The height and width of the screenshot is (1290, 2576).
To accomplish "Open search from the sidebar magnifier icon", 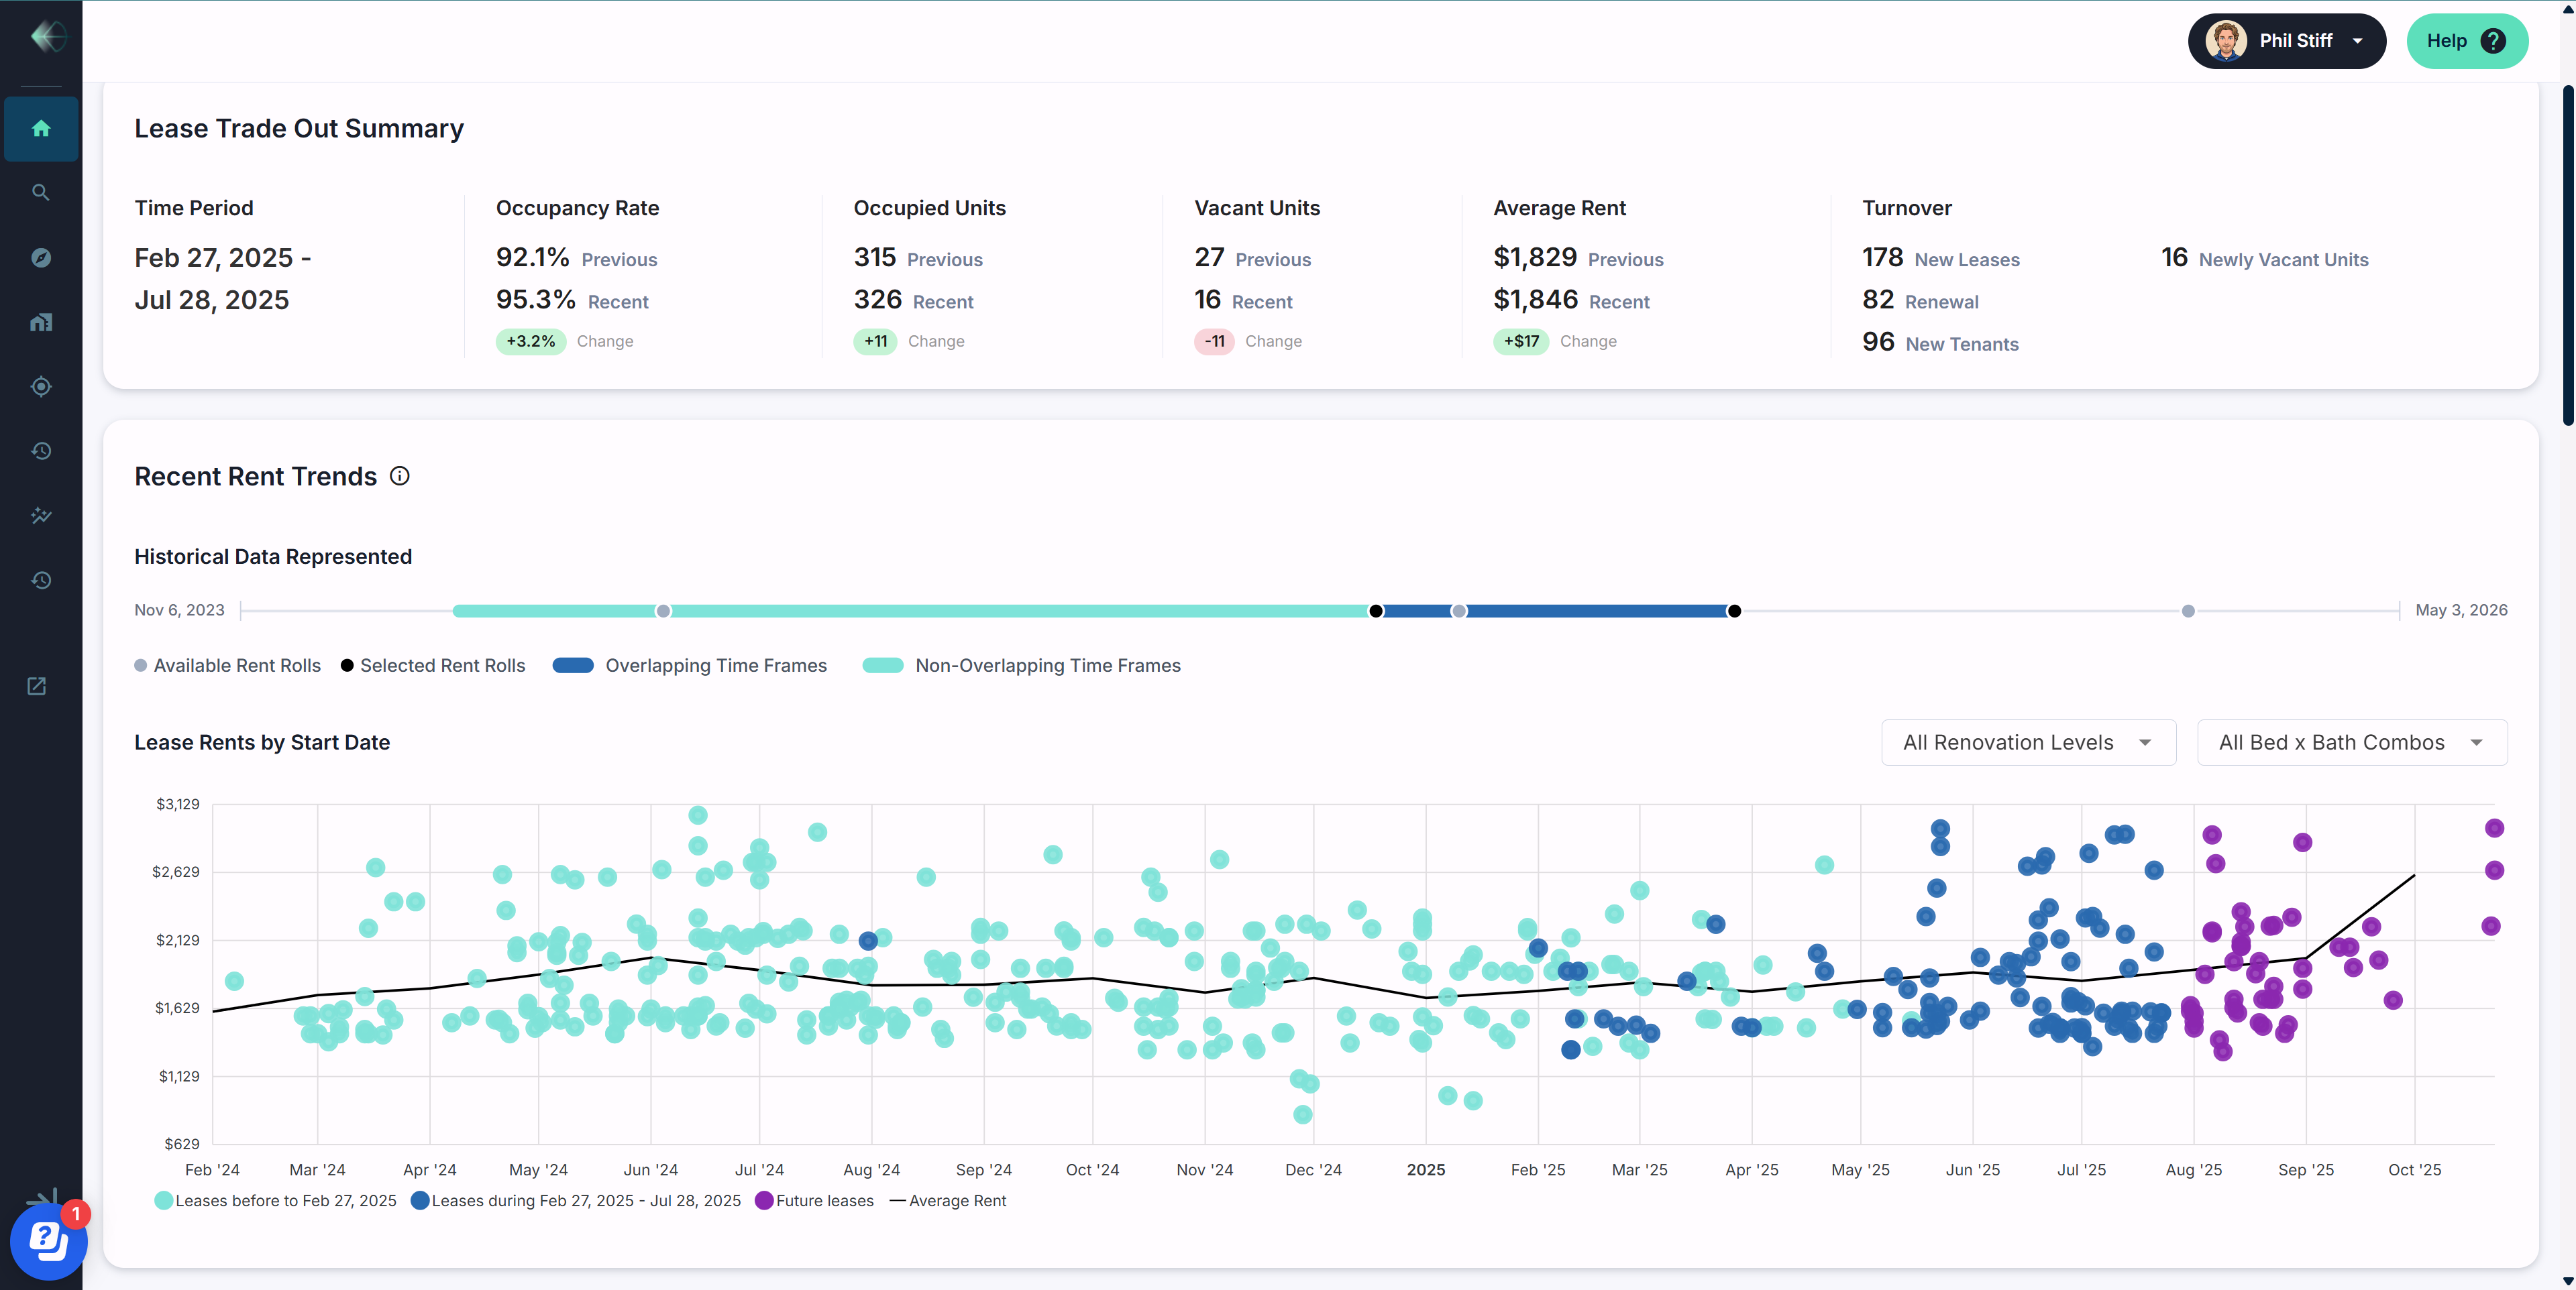I will tap(41, 193).
